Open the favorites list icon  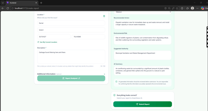pyautogui.click(x=187, y=8)
